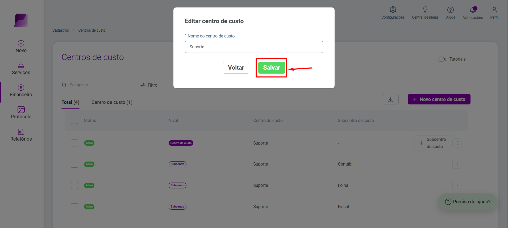Open the Perfil user icon
Viewport: 508px width, 228px height.
pyautogui.click(x=494, y=10)
